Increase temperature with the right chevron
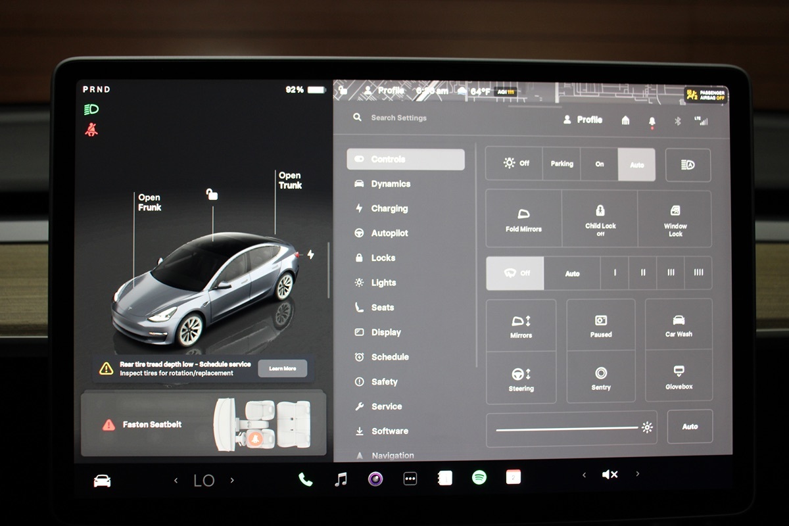Image resolution: width=789 pixels, height=526 pixels. (232, 481)
